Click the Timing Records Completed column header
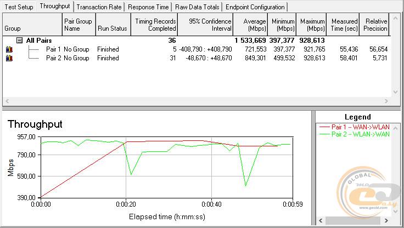This screenshot has height=228, width=404. (x=154, y=25)
